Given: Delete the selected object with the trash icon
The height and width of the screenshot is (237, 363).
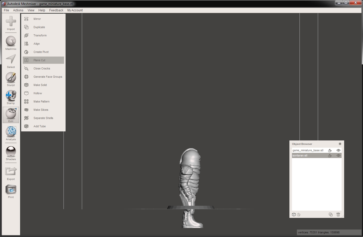Looking at the screenshot, I should pos(338,215).
